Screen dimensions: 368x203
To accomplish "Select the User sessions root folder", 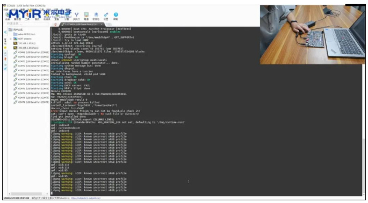I will (x=16, y=29).
